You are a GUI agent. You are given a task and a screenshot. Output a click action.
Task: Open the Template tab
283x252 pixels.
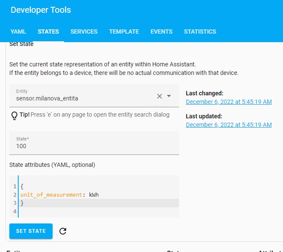pos(124,31)
